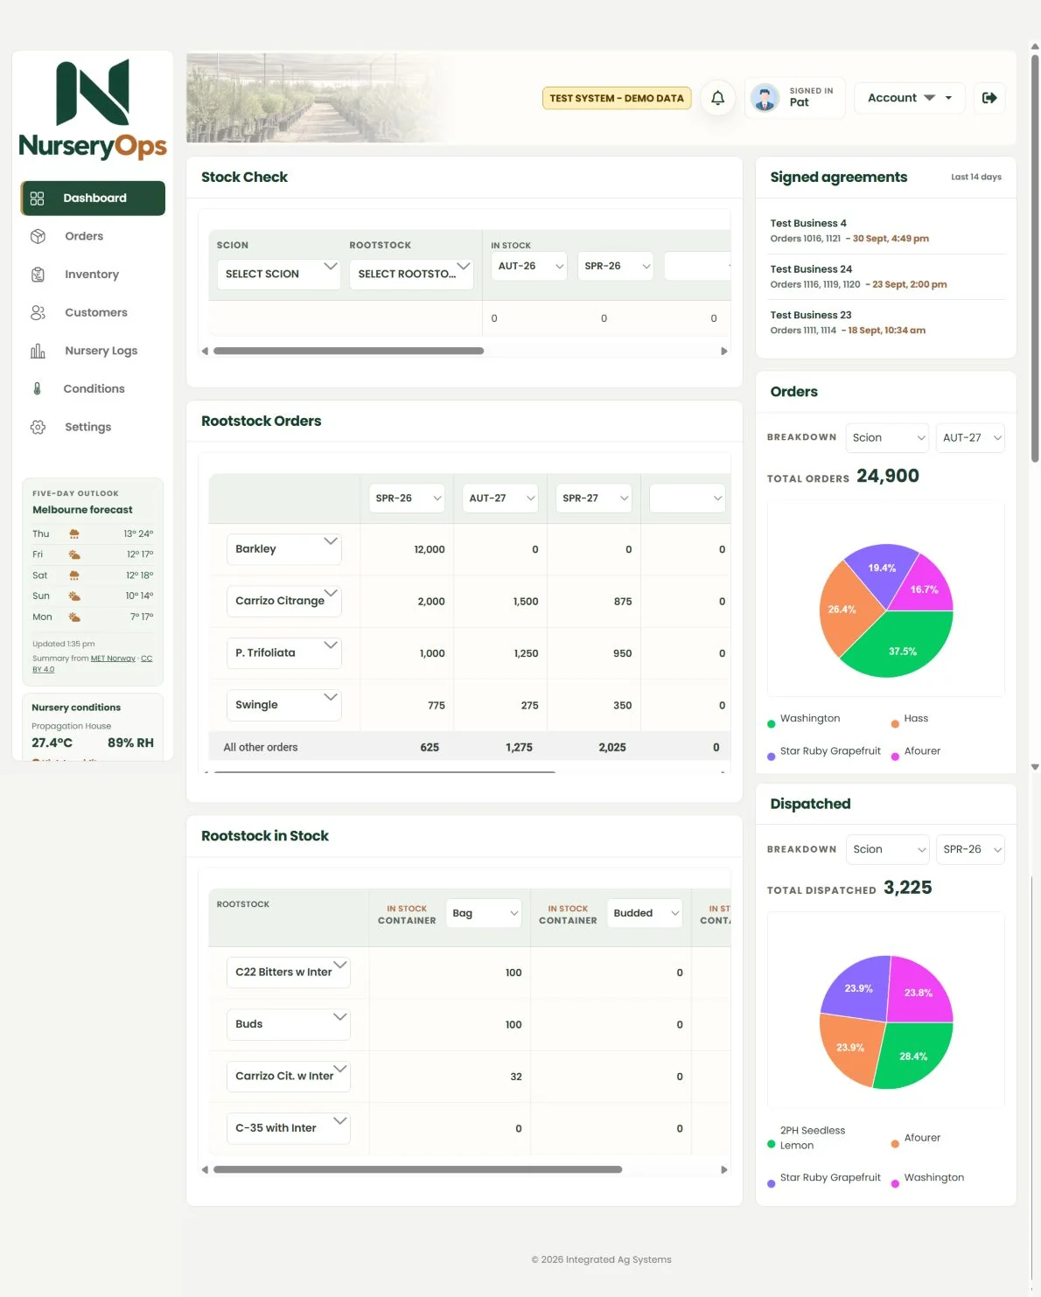Open the Barkley rootstock dropdown
Viewport: 1041px width, 1297px height.
click(x=284, y=549)
